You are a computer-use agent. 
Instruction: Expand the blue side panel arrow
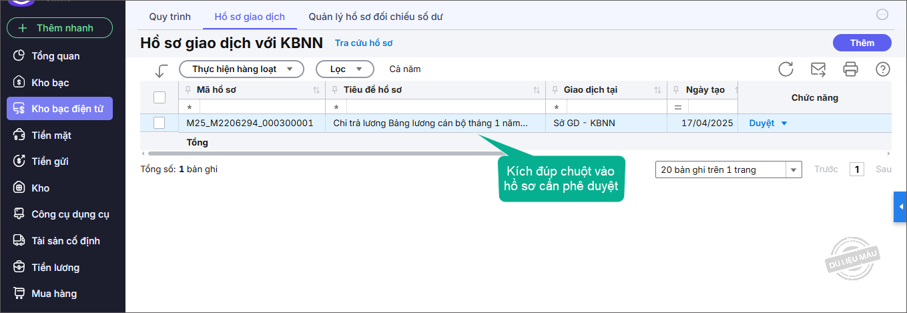900,207
